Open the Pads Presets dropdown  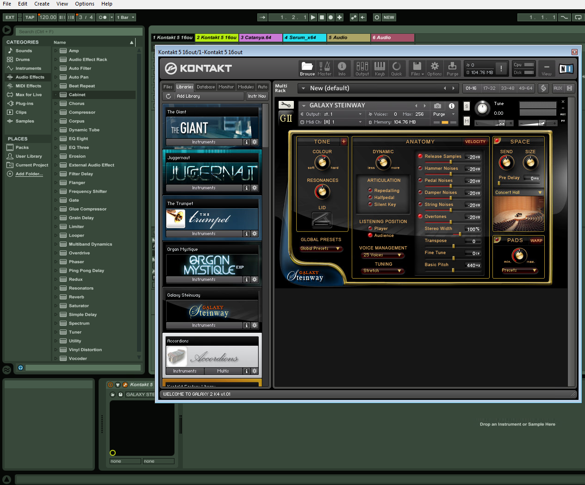coord(519,270)
